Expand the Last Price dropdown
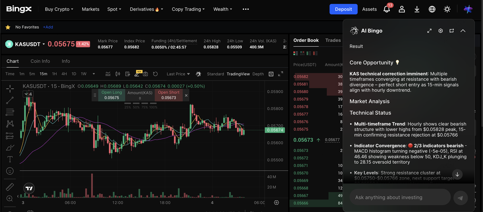 [178, 74]
